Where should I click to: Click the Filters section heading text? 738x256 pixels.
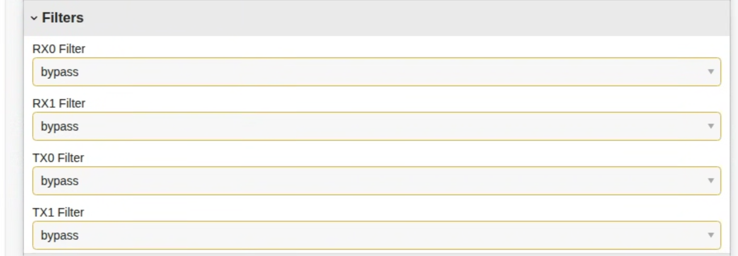[x=62, y=18]
